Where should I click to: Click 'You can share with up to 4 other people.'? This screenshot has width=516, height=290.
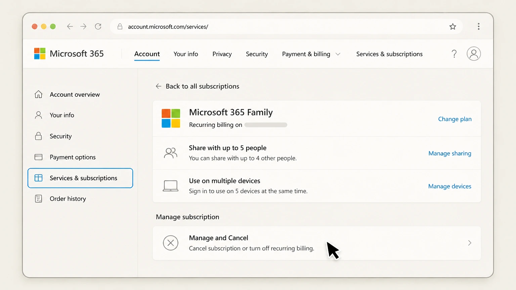point(243,158)
